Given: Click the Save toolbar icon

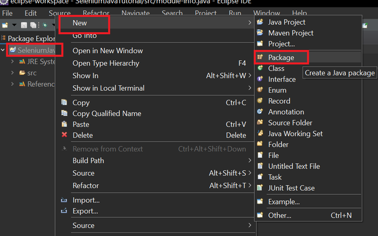Looking at the screenshot, I should (24, 25).
